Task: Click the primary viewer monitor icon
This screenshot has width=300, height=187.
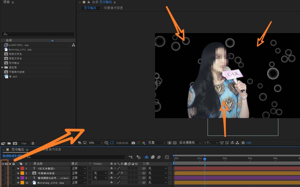Action: [x=85, y=143]
